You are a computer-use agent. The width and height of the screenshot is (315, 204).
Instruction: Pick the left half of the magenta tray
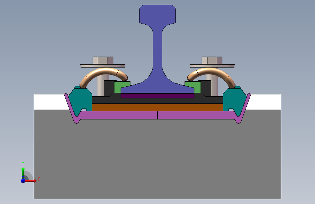click(118, 115)
